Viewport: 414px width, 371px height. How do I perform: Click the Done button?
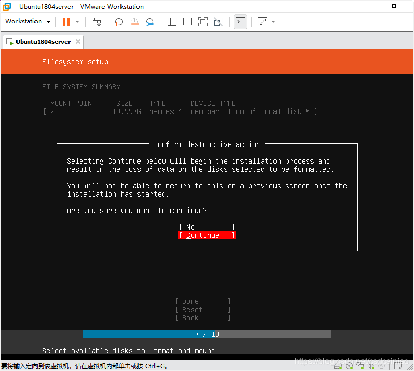[x=203, y=301]
